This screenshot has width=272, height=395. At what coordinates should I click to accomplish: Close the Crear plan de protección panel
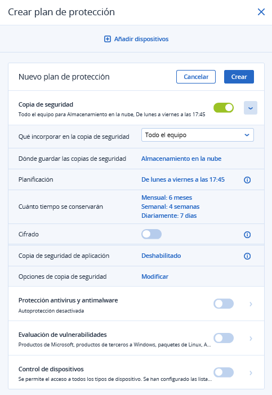click(x=261, y=12)
